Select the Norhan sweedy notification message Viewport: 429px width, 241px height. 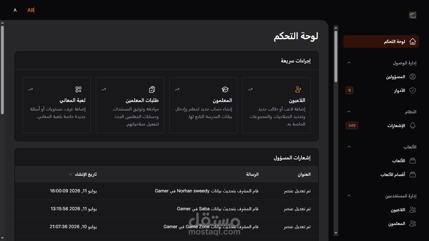[207, 191]
